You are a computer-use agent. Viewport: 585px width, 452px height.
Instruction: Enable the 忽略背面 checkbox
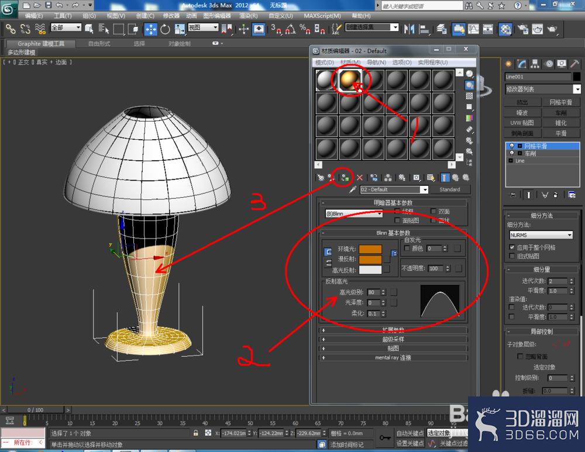click(520, 357)
